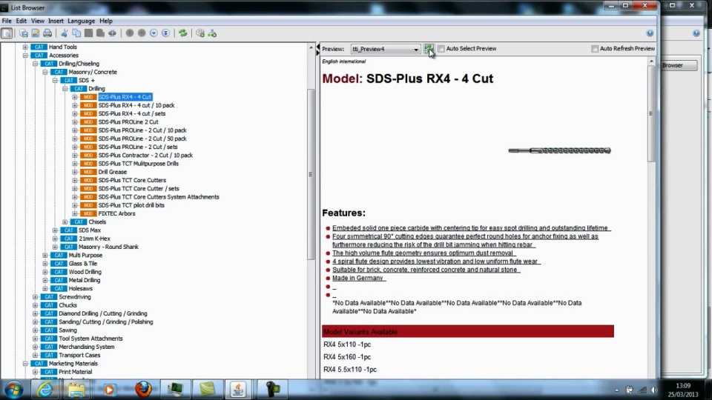The image size is (712, 400).
Task: Click the refresh button beside the Preview dropdown
Action: pos(428,49)
